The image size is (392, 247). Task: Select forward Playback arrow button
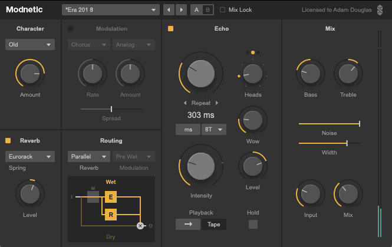pyautogui.click(x=188, y=224)
